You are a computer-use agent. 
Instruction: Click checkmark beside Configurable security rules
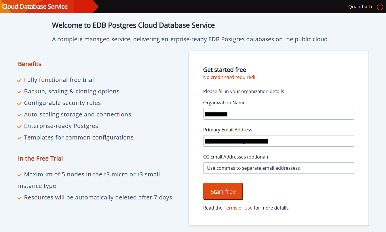(x=20, y=103)
